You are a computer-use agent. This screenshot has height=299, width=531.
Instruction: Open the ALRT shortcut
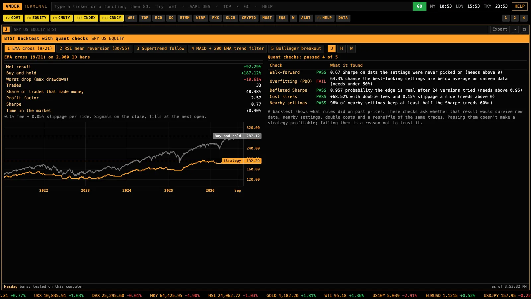[x=306, y=18]
